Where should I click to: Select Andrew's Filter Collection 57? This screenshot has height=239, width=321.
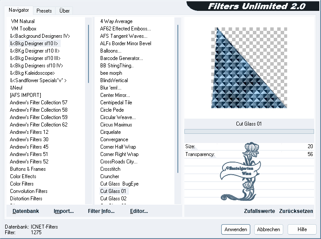click(39, 103)
